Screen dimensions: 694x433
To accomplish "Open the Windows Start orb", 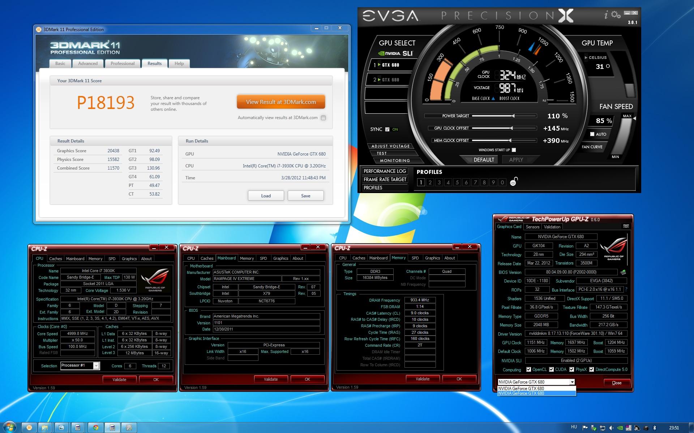I will (9, 428).
